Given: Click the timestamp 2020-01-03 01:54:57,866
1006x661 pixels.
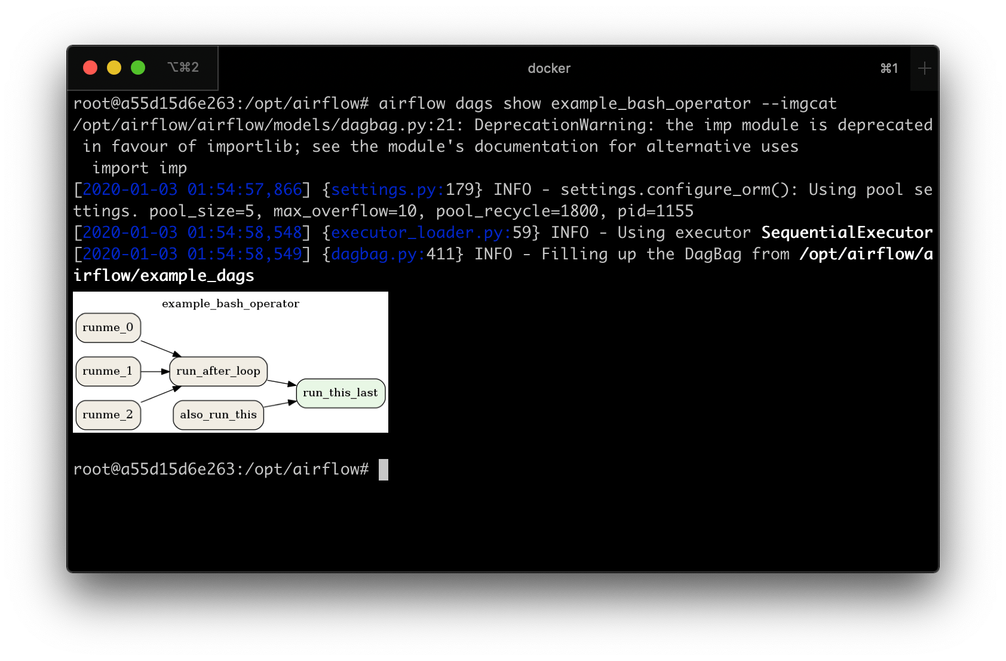Looking at the screenshot, I should click(191, 189).
